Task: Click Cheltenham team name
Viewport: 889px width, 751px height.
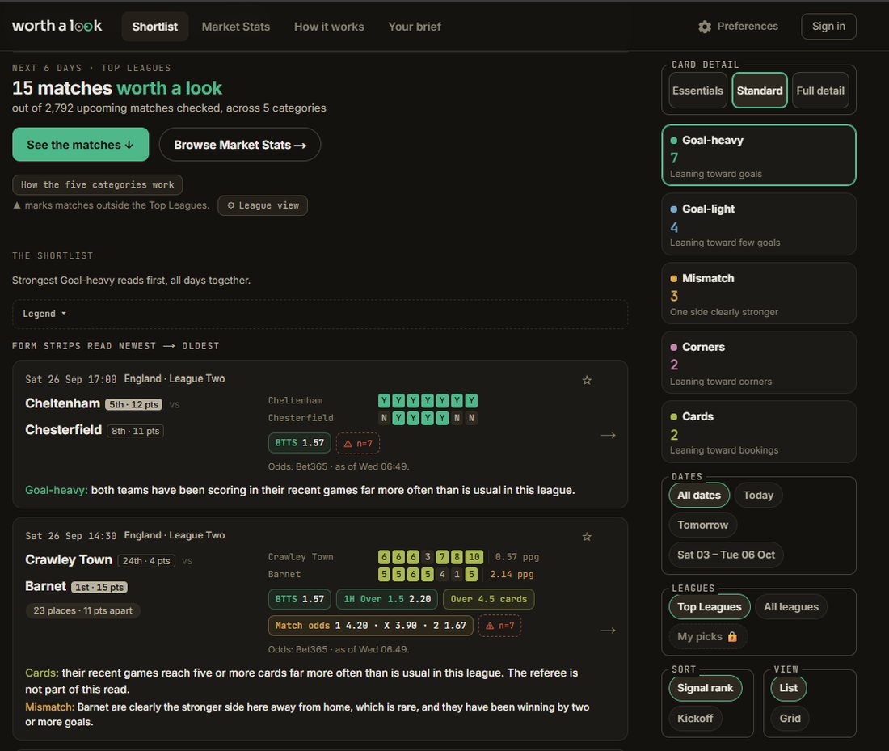Action: click(x=62, y=403)
